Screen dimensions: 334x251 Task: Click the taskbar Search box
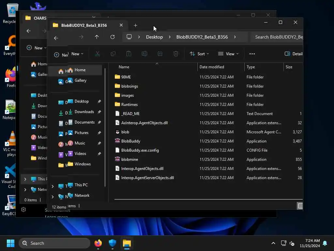(x=54, y=243)
